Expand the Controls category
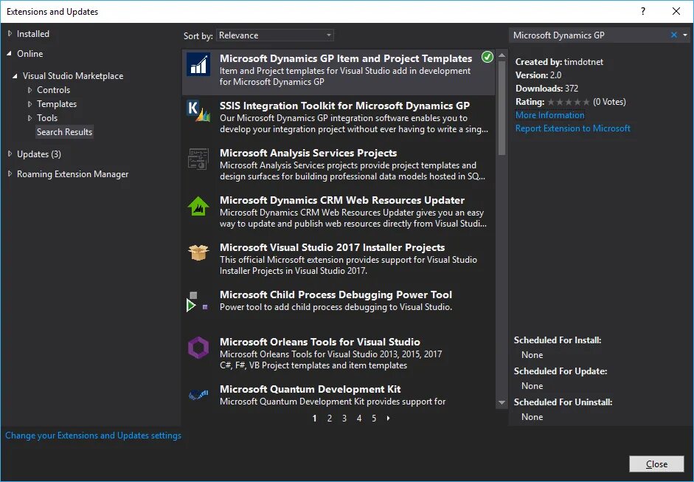The image size is (694, 482). pyautogui.click(x=30, y=90)
